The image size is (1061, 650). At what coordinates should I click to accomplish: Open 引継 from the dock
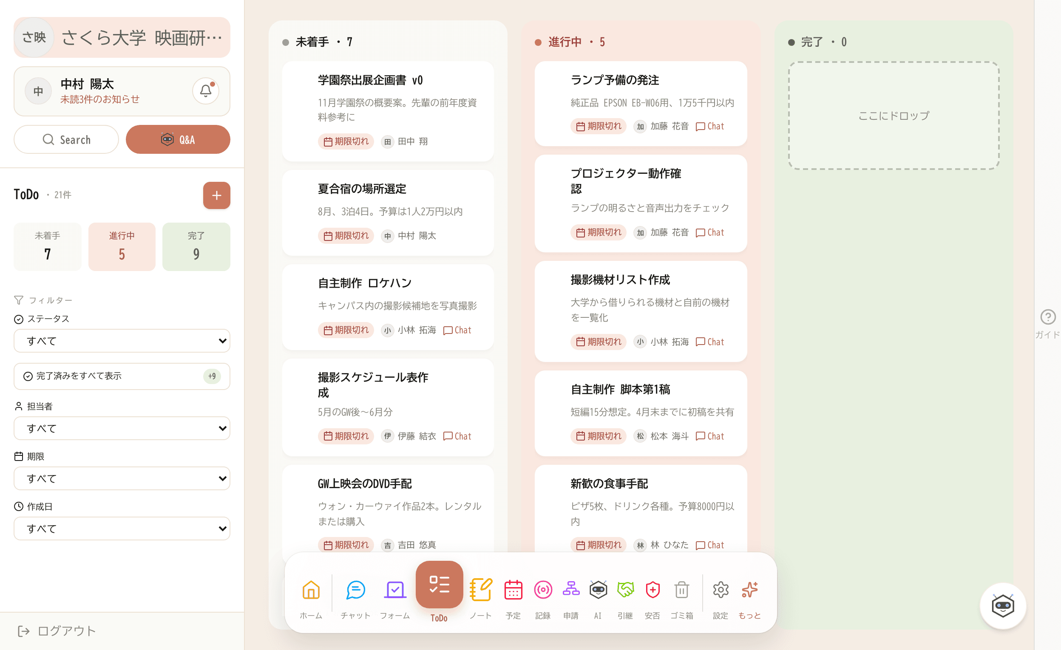(x=625, y=599)
